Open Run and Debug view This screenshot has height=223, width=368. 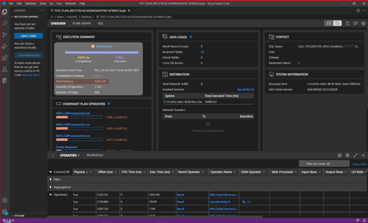point(5,46)
